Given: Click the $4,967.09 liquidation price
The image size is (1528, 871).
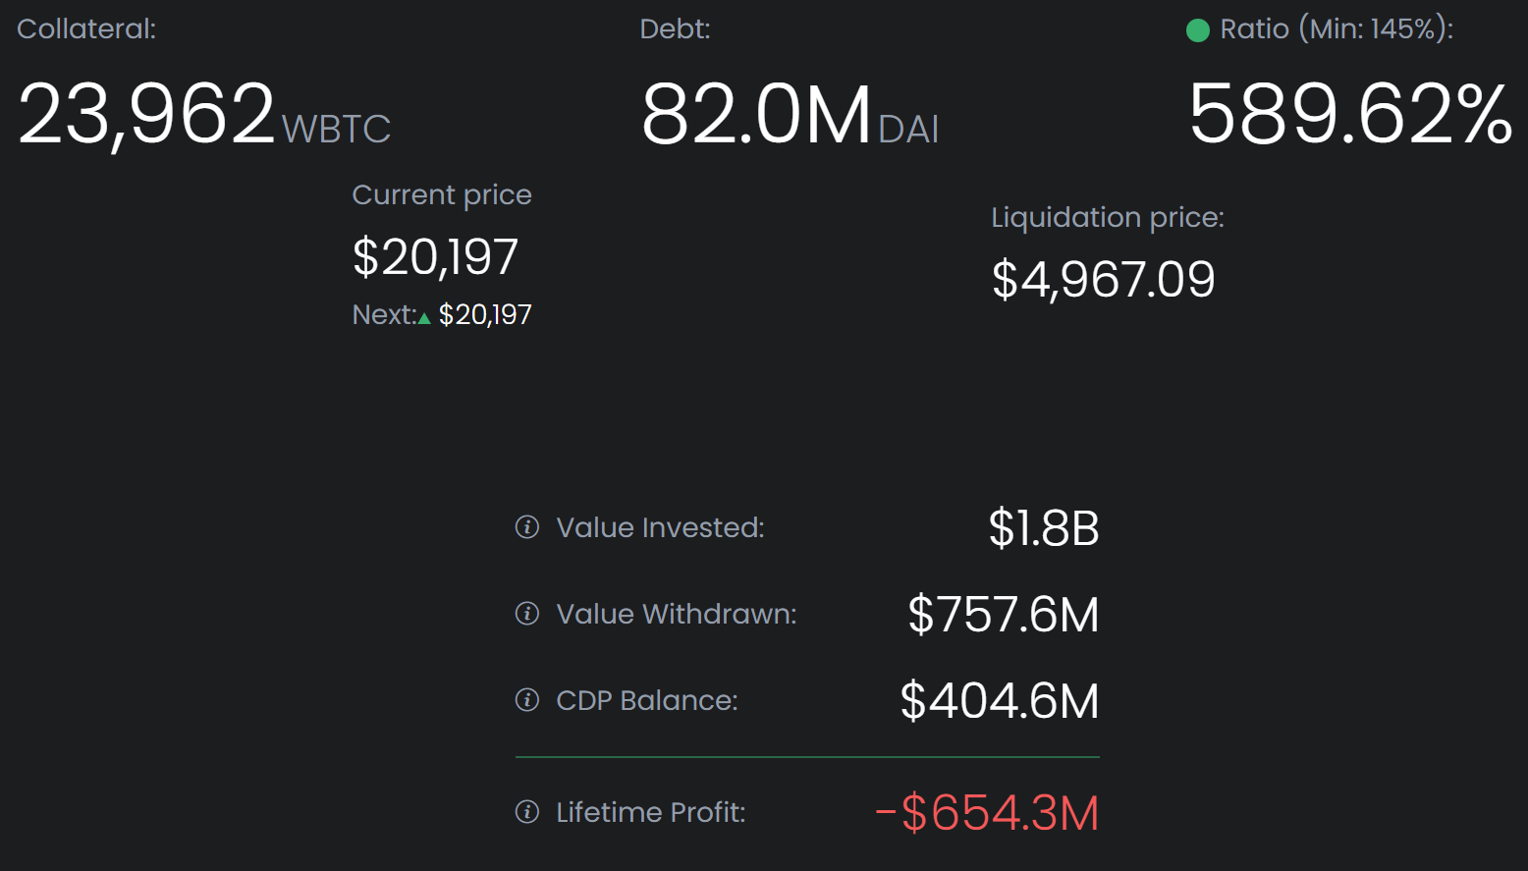Looking at the screenshot, I should [1103, 280].
